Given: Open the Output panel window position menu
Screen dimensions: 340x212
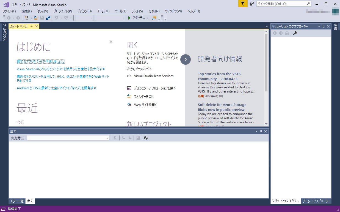Looking at the screenshot, I should [x=256, y=131].
